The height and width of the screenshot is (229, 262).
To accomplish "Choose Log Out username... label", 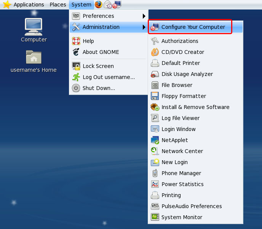I will tap(109, 77).
